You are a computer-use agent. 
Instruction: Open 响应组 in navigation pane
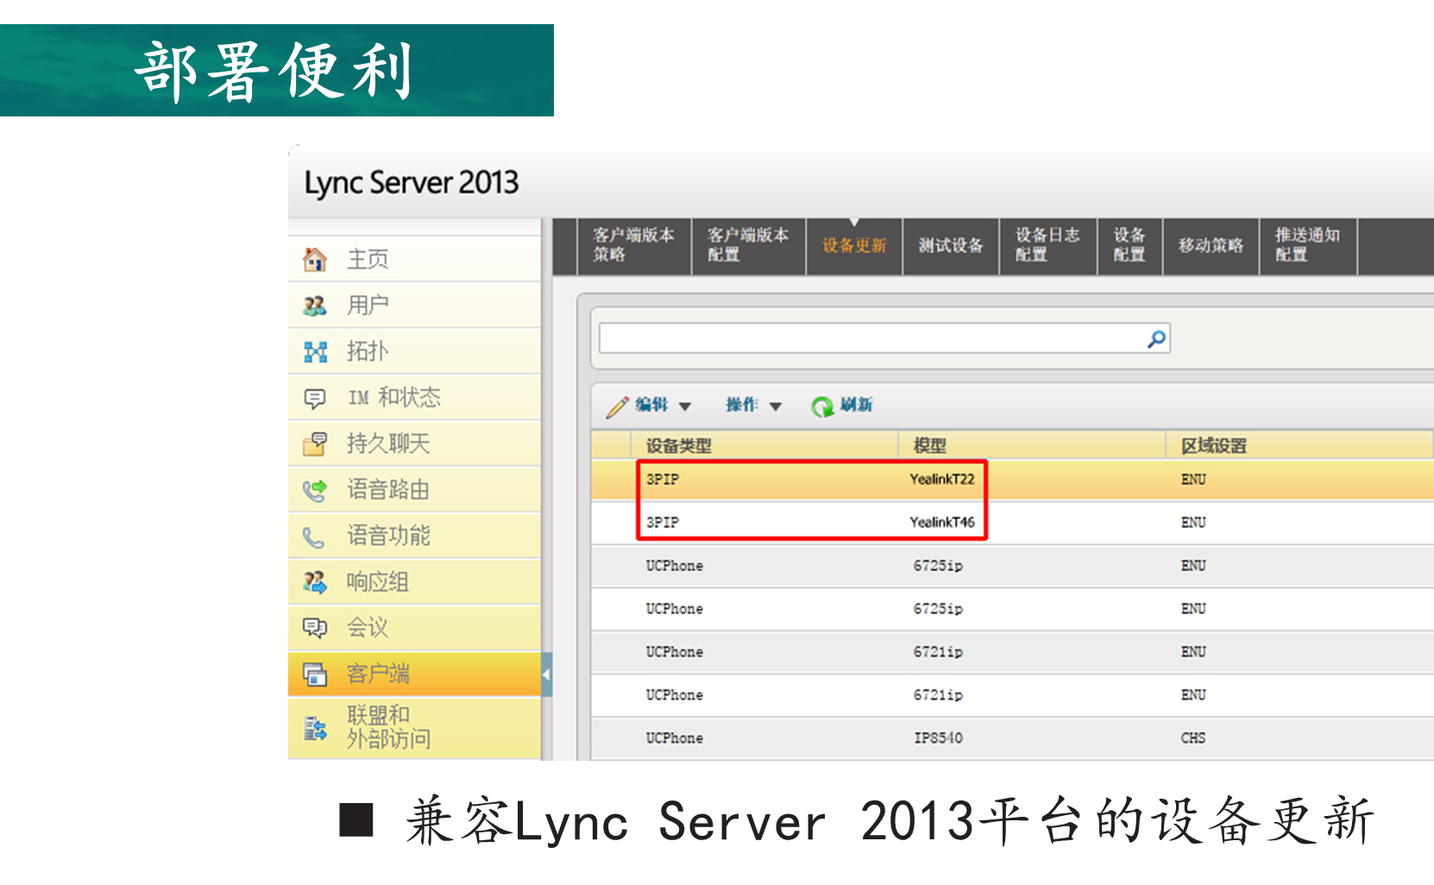tap(415, 582)
